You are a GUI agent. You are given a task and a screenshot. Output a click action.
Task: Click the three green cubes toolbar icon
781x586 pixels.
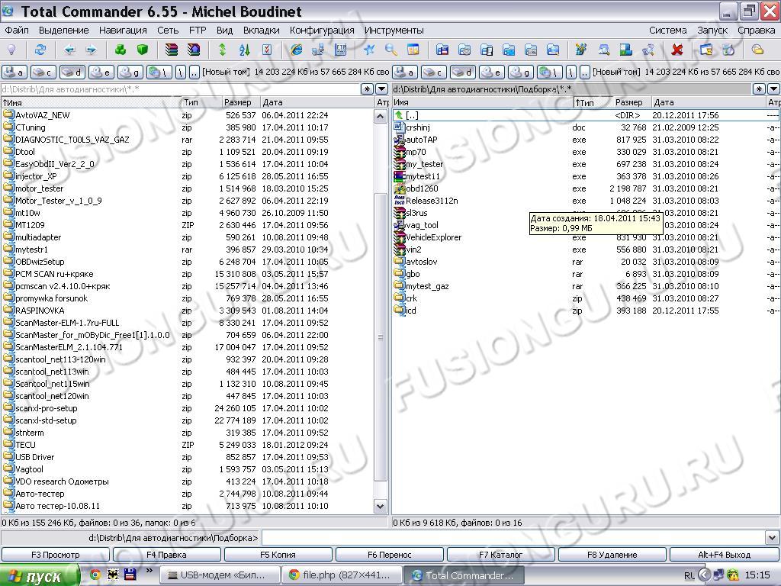click(x=120, y=50)
